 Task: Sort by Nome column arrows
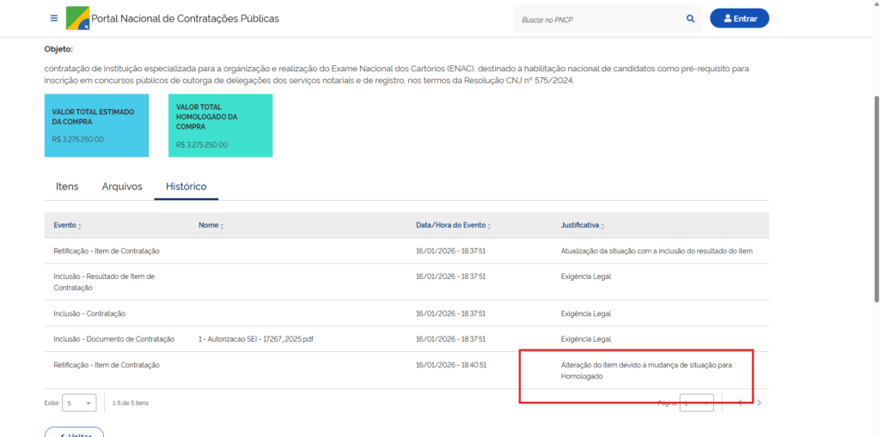click(x=223, y=226)
